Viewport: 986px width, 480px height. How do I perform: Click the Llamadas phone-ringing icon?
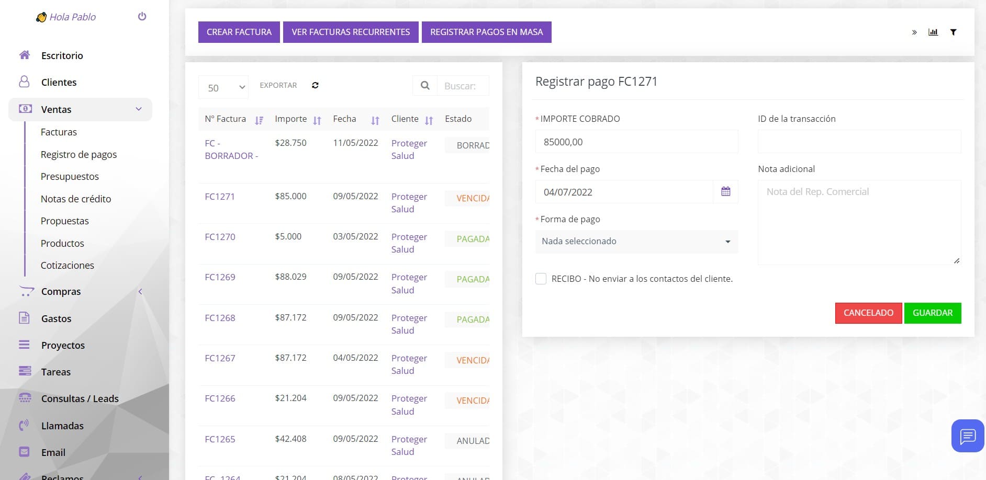pos(24,425)
